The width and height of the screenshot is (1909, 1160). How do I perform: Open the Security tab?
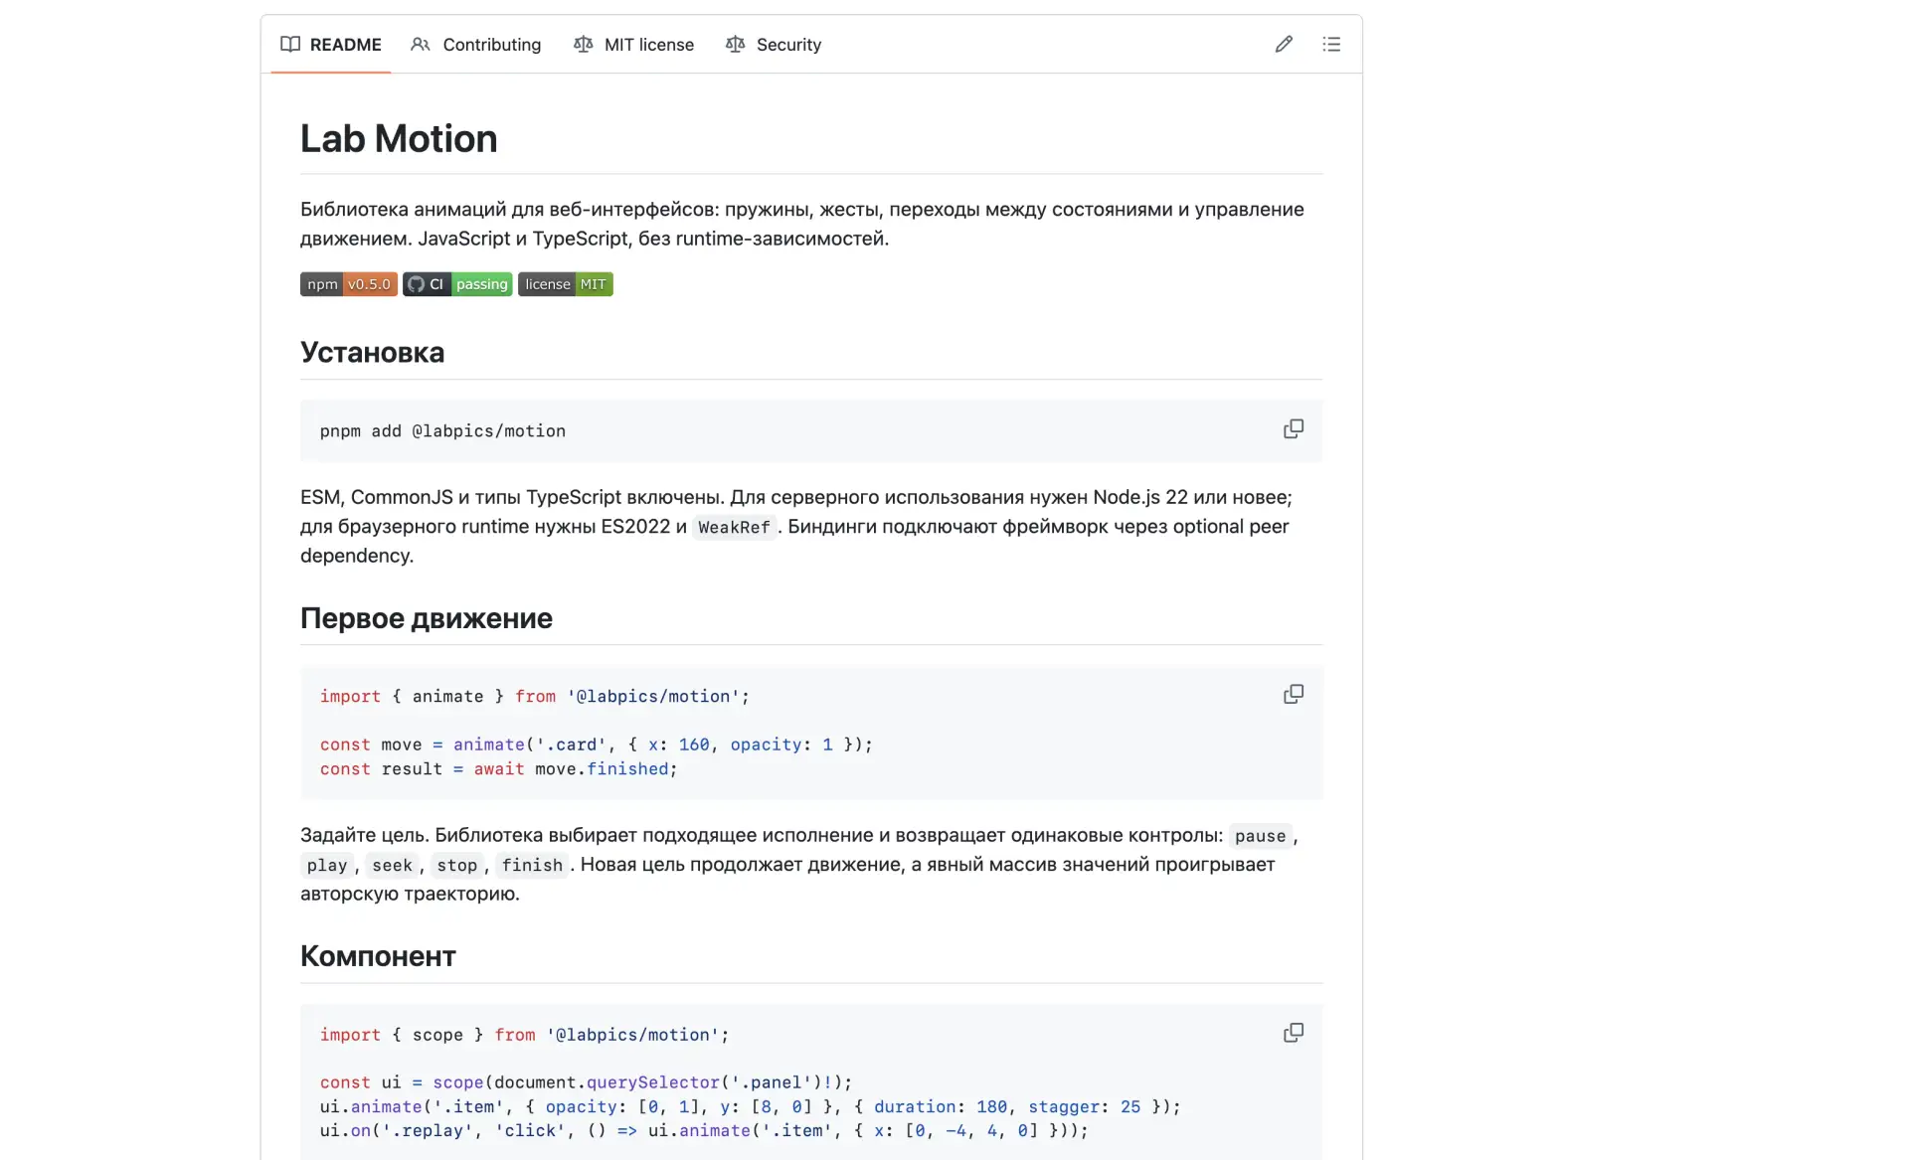[x=774, y=44]
